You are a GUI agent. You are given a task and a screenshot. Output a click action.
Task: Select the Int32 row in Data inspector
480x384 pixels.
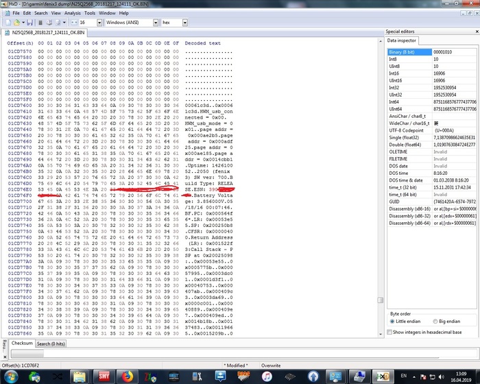pos(432,88)
